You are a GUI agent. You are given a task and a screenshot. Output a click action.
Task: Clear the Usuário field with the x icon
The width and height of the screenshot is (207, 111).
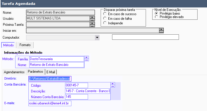pos(92,17)
